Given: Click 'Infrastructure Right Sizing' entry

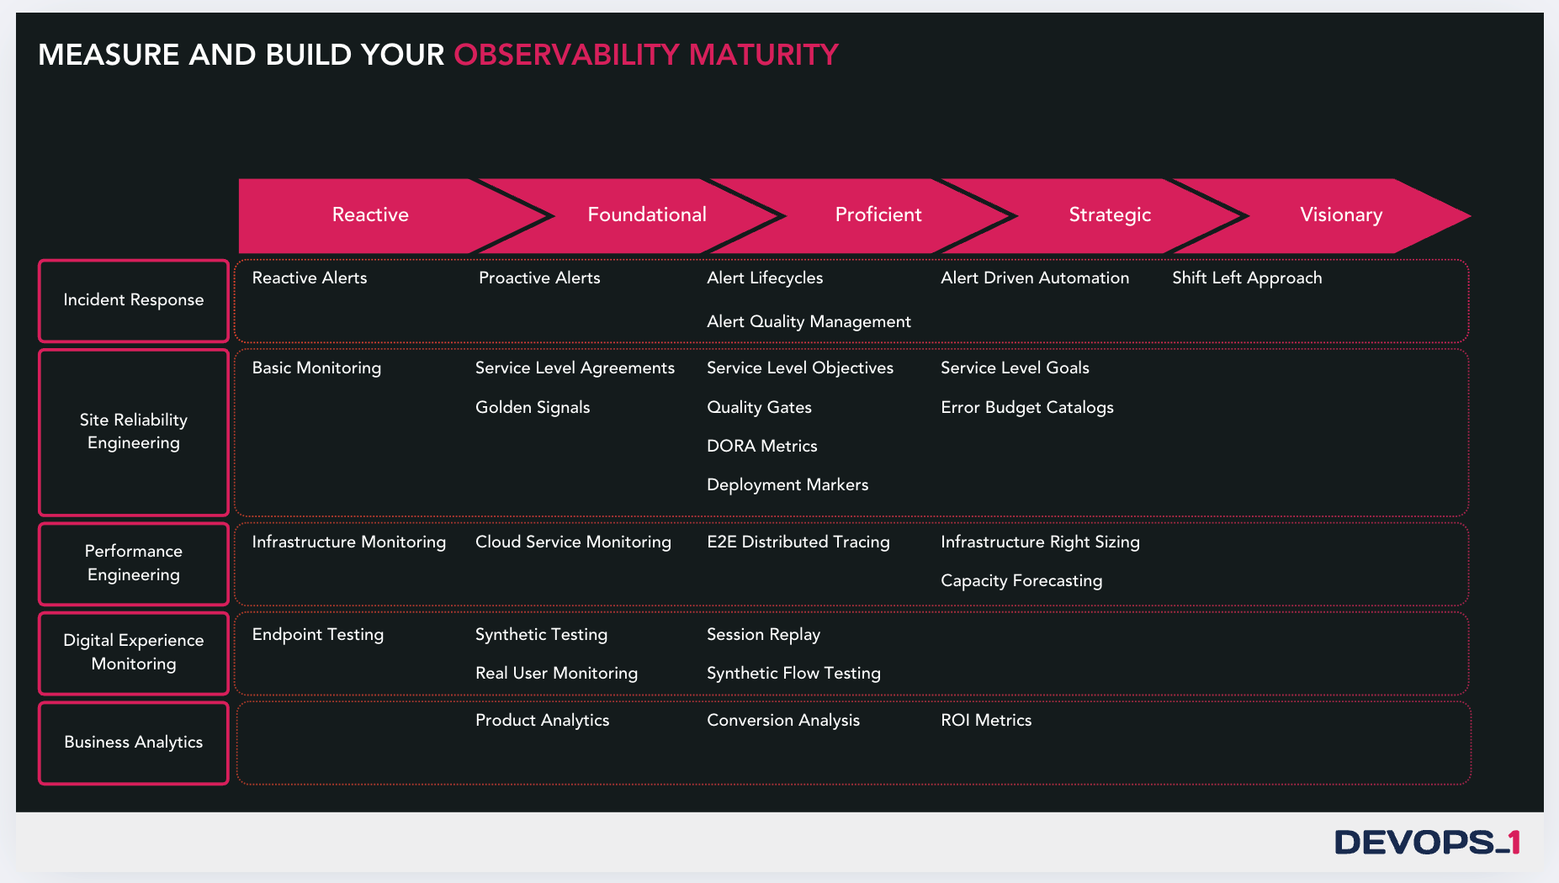Looking at the screenshot, I should coord(1040,542).
